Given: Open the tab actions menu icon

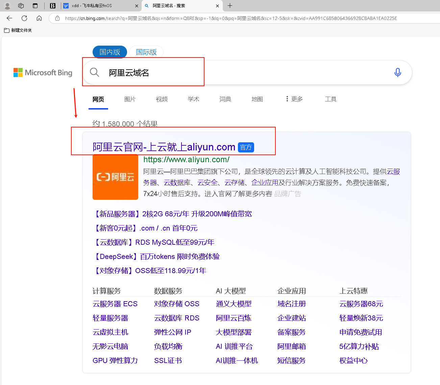Looking at the screenshot, I should pos(35,6).
